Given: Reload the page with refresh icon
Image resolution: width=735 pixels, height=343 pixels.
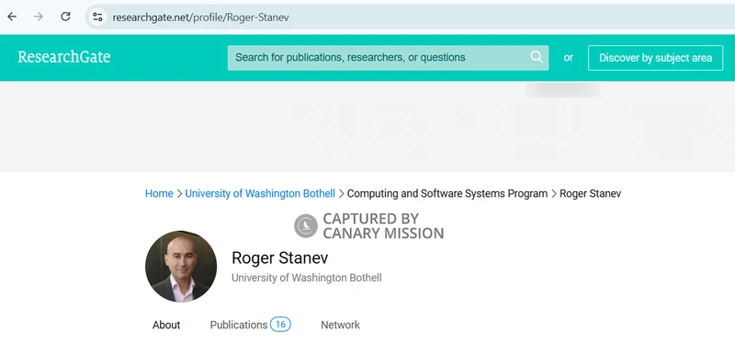Looking at the screenshot, I should tap(65, 17).
